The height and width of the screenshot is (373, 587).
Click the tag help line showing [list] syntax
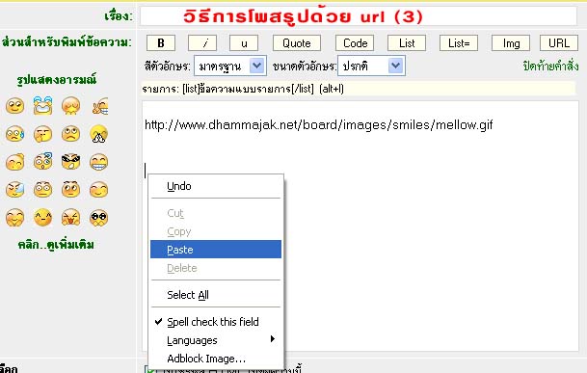[359, 89]
